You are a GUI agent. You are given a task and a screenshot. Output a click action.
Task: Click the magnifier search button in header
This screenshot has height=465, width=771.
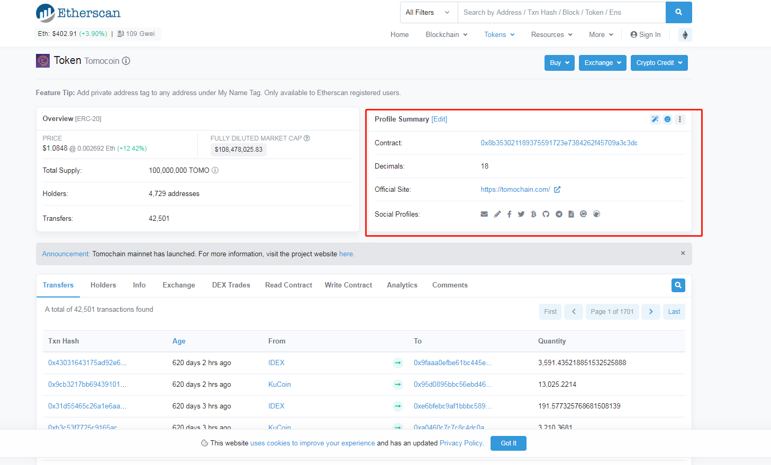click(678, 12)
